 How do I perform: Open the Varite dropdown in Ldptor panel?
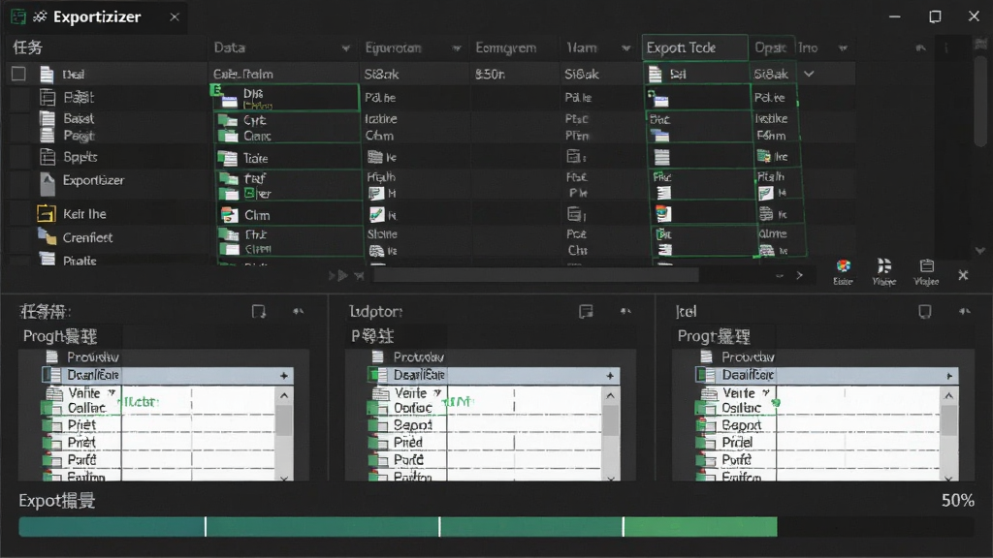click(x=437, y=393)
